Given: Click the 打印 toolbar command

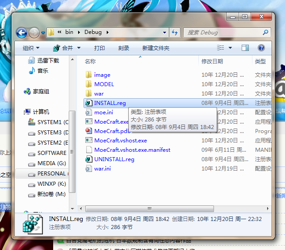Looking at the screenshot, I should pyautogui.click(x=100, y=48).
